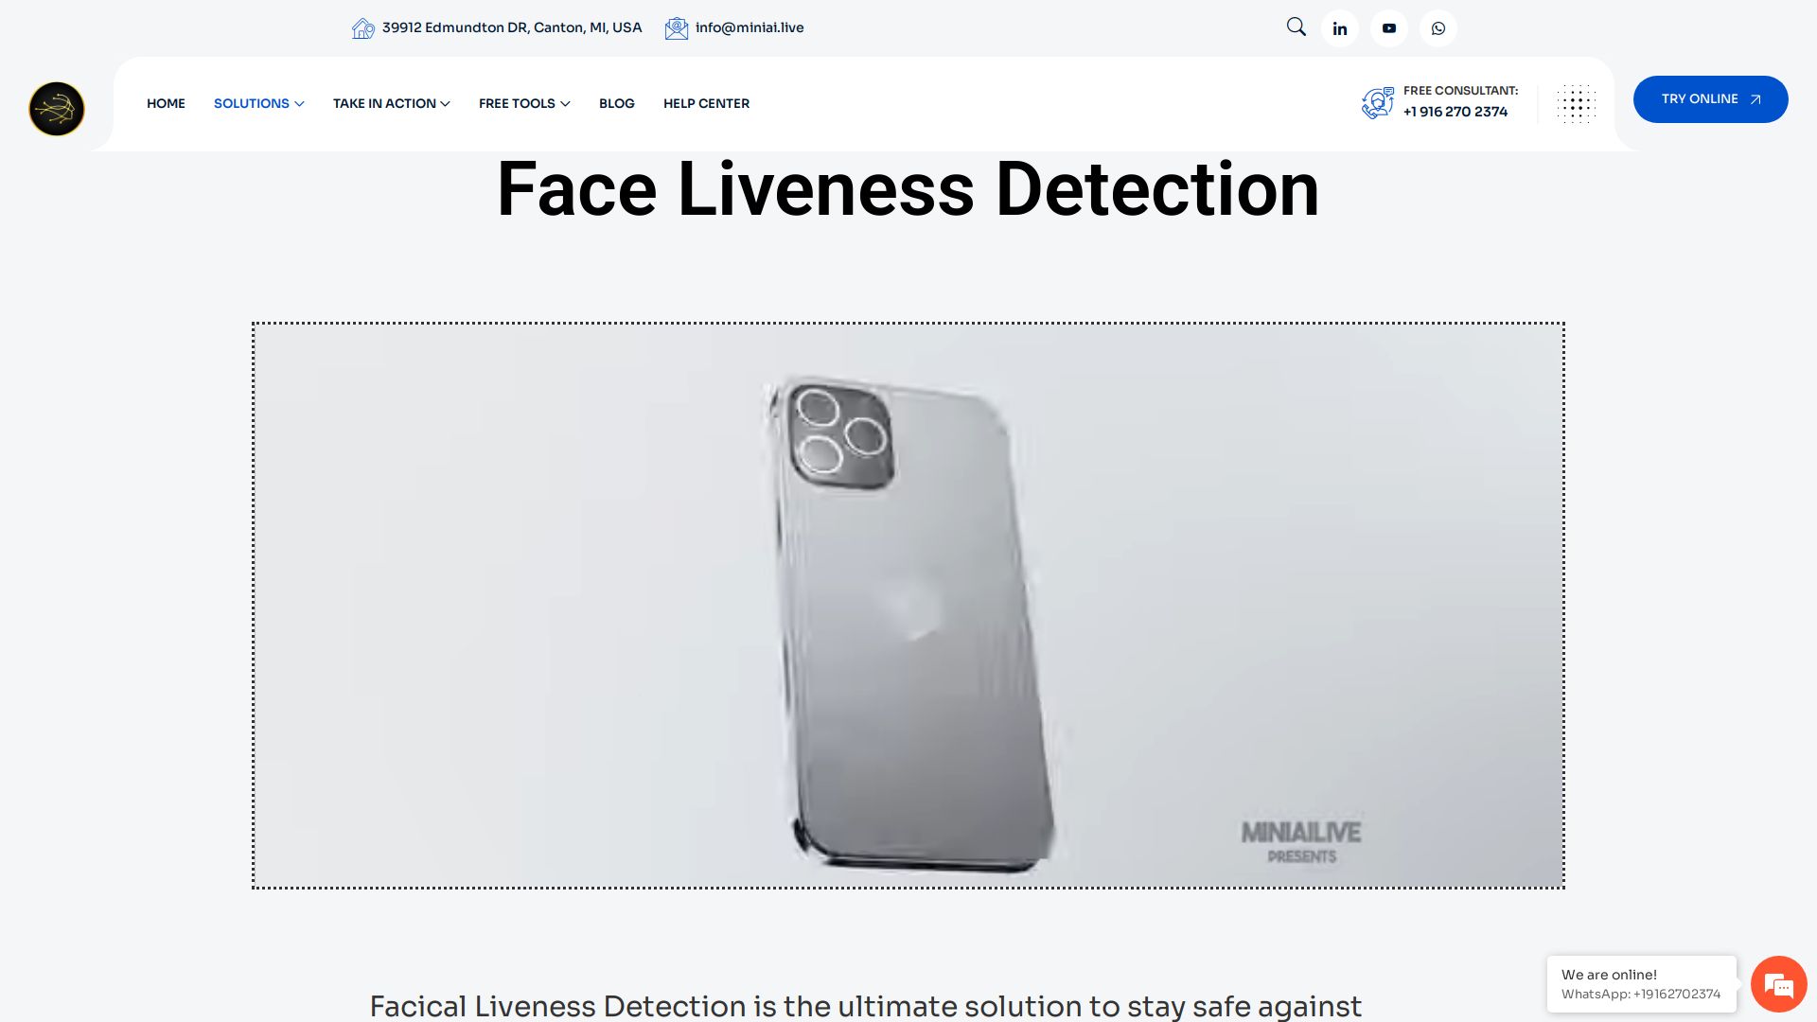1817x1022 pixels.
Task: Click the info@miniai.live email link
Action: [750, 27]
